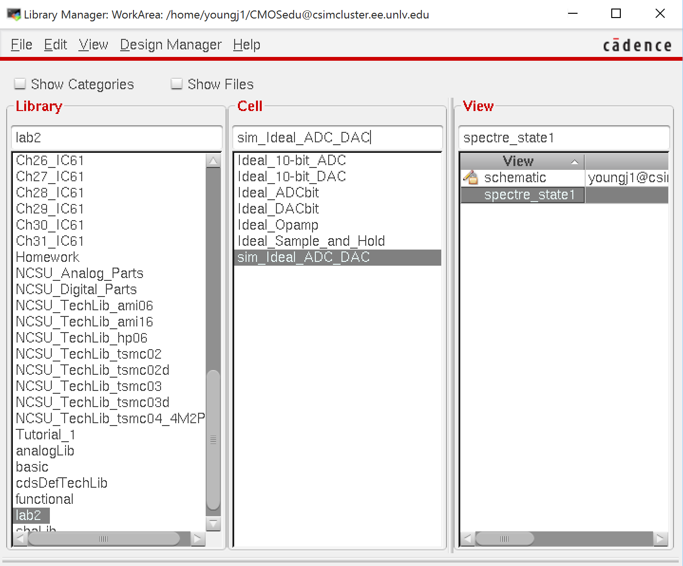Image resolution: width=683 pixels, height=566 pixels.
Task: Enable the Show Categories checkbox
Action: point(20,83)
